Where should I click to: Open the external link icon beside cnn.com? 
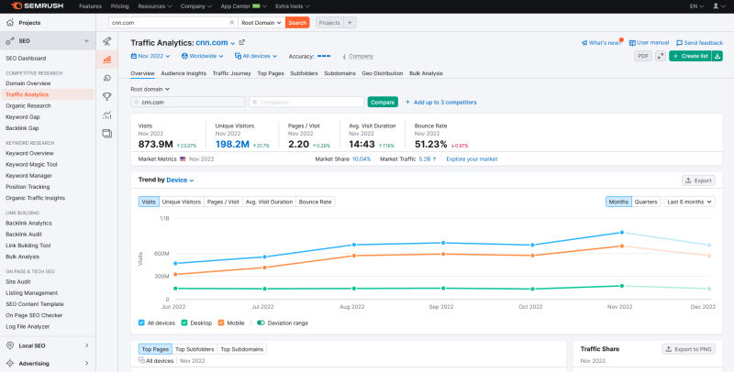point(242,42)
